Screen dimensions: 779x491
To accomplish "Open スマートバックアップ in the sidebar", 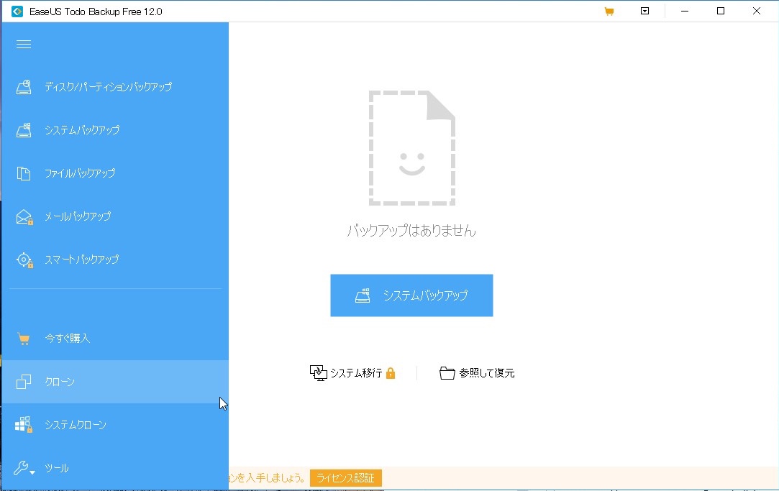I will click(115, 260).
